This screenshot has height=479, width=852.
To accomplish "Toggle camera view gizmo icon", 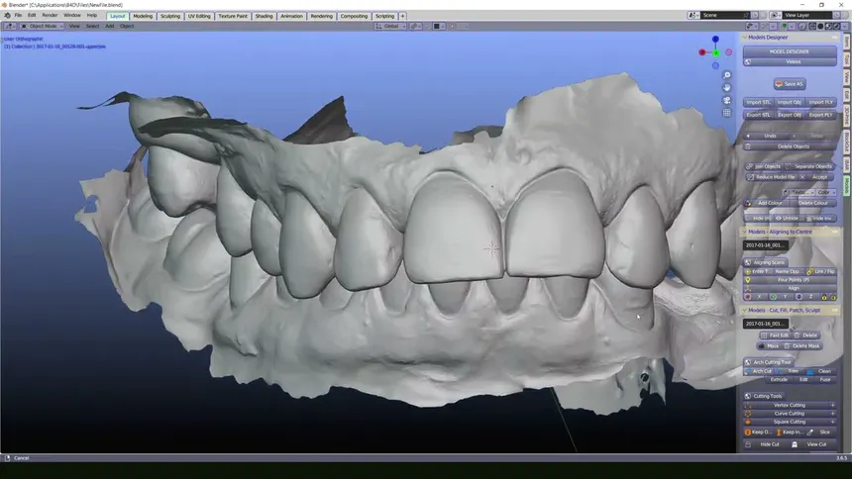I will (727, 100).
